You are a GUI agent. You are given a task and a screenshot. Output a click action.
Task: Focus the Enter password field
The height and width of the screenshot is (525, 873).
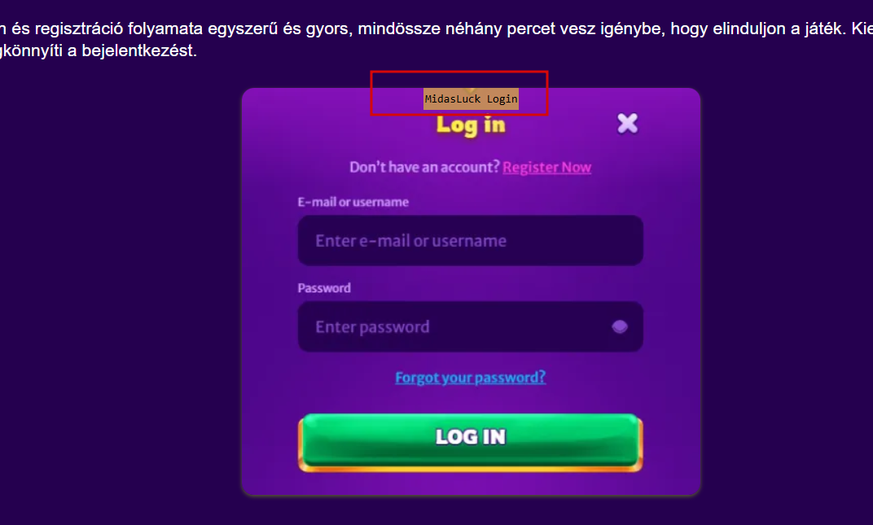pyautogui.click(x=471, y=327)
